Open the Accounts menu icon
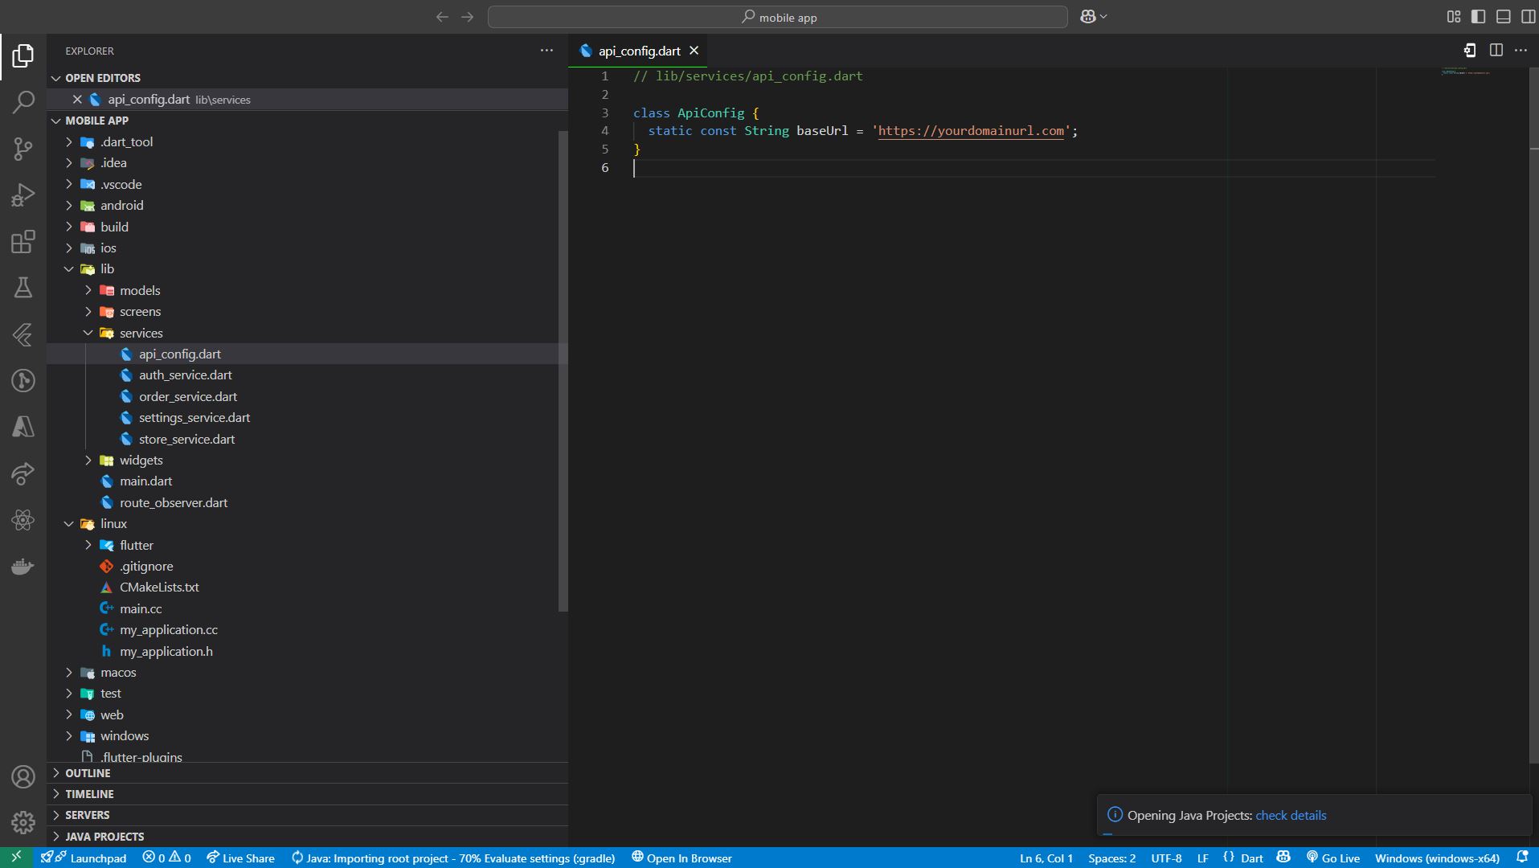Screen dimensions: 1539x868 pos(23,776)
